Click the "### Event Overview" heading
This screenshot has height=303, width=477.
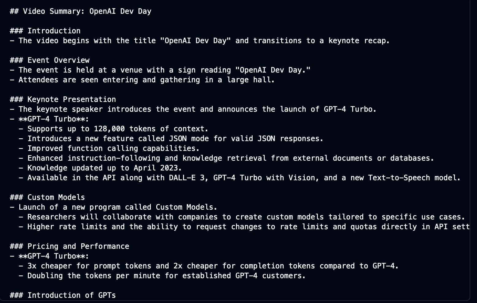(50, 60)
